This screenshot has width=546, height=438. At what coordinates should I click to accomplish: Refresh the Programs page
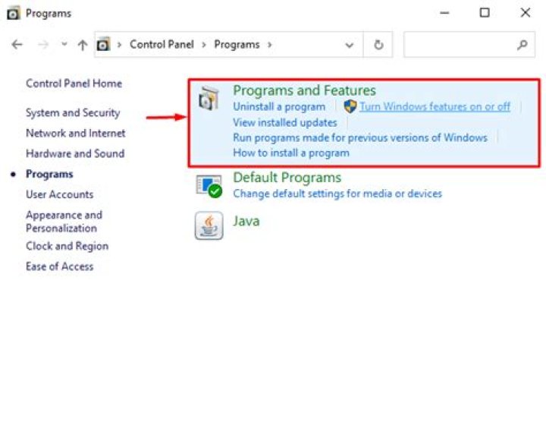[378, 45]
